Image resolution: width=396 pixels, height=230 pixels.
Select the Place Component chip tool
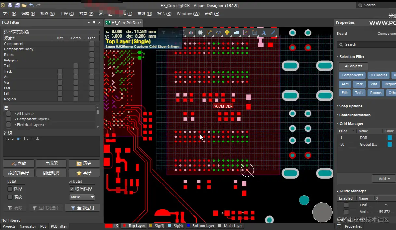pyautogui.click(x=200, y=33)
